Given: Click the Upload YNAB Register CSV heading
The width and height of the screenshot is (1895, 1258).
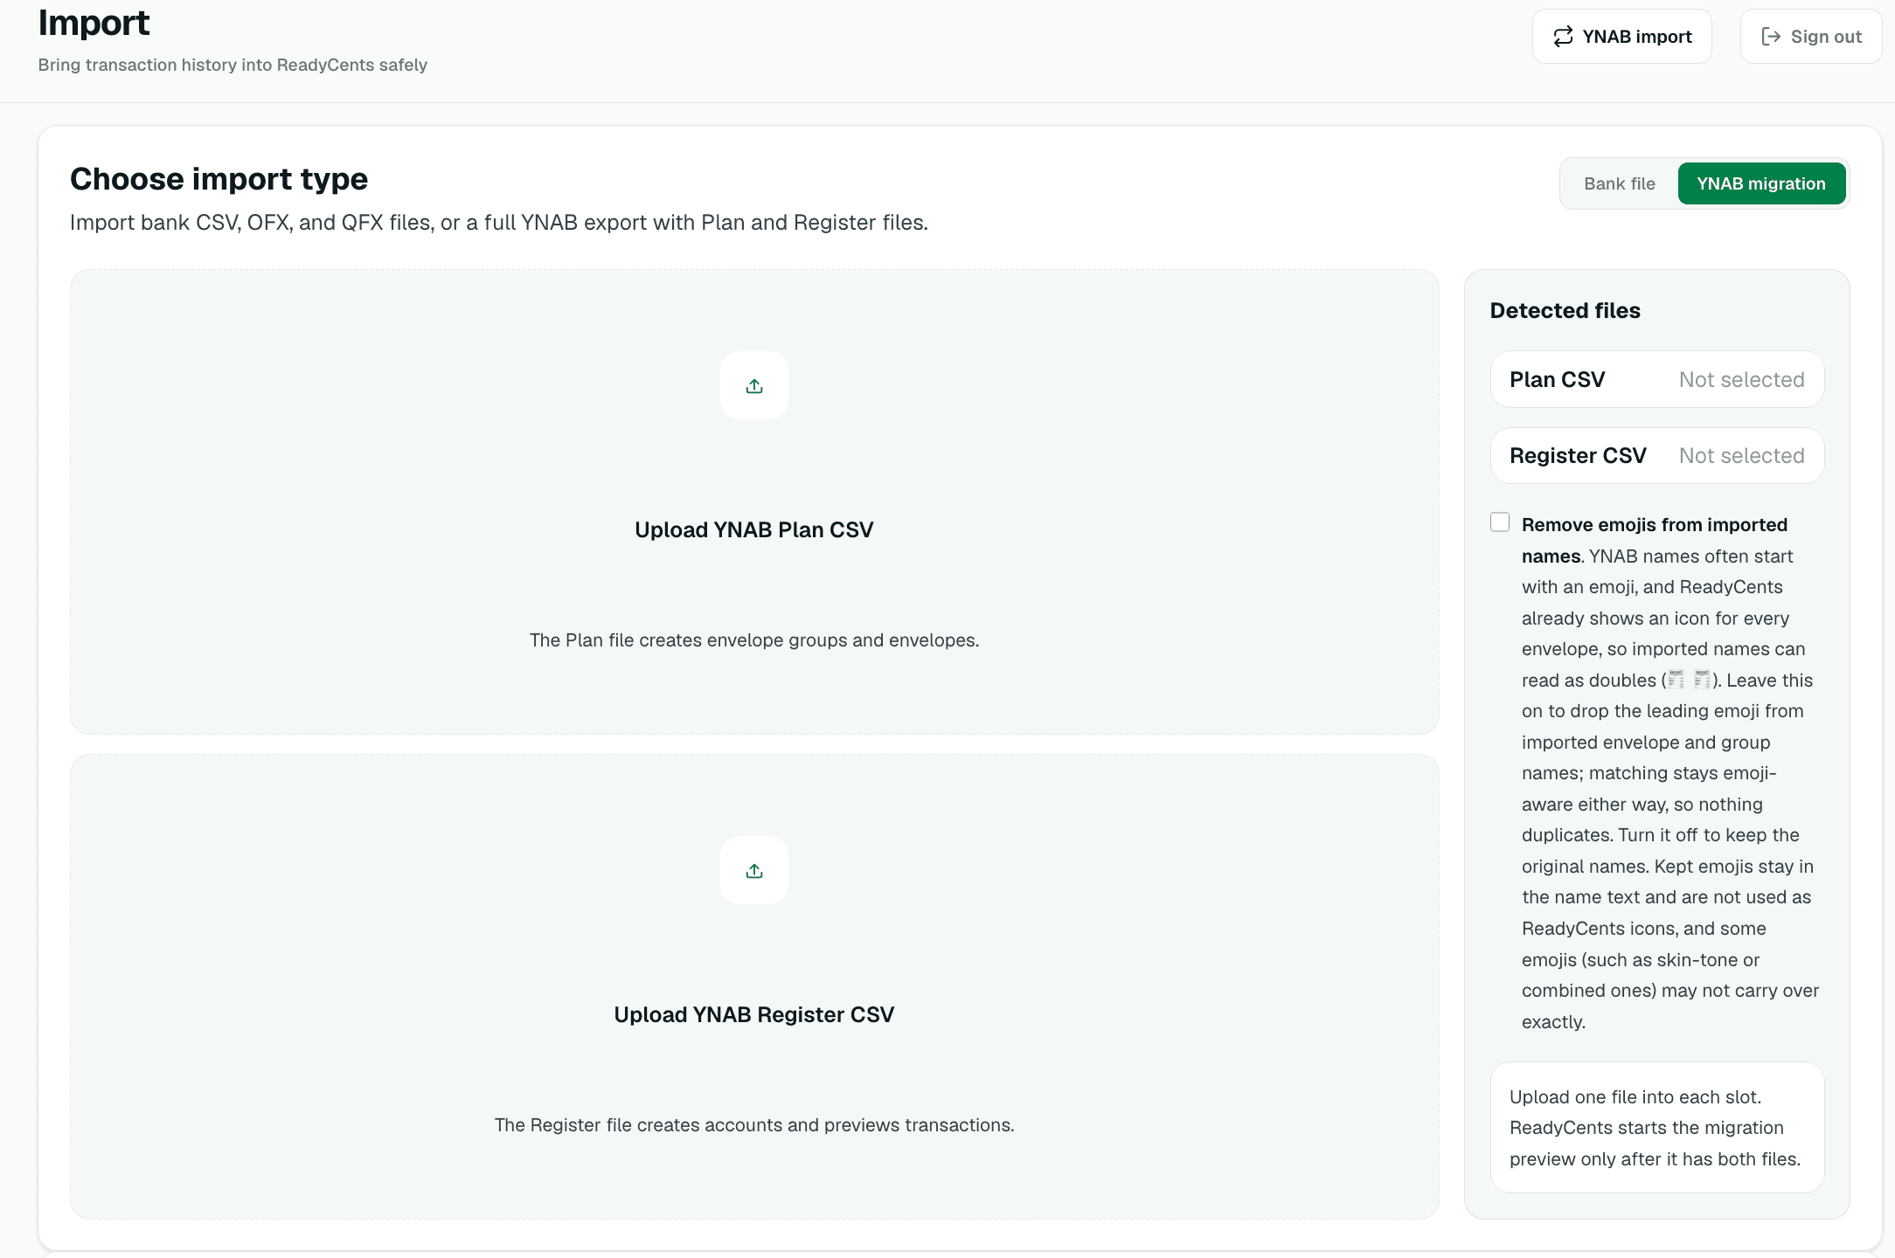Looking at the screenshot, I should click(x=754, y=1014).
